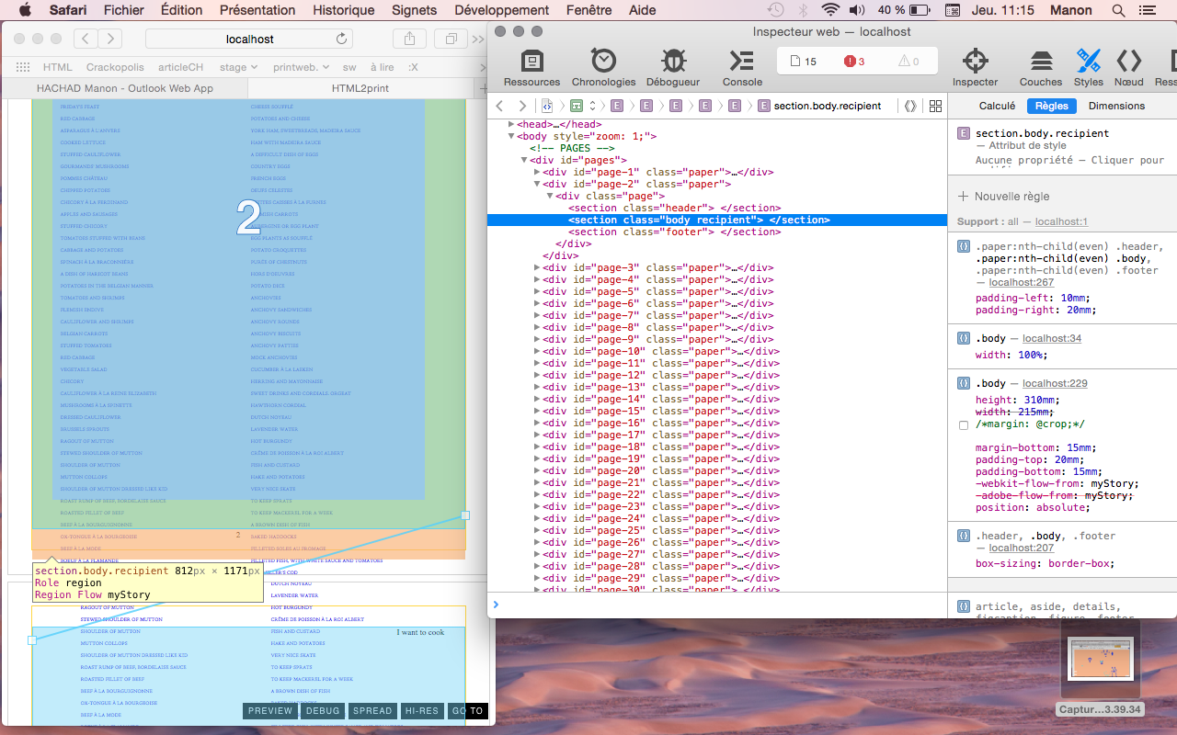Toggle the commented margin @crop checkbox
1177x735 pixels.
(x=963, y=425)
